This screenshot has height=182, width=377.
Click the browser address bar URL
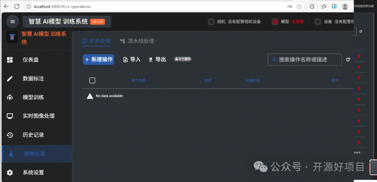(62, 7)
